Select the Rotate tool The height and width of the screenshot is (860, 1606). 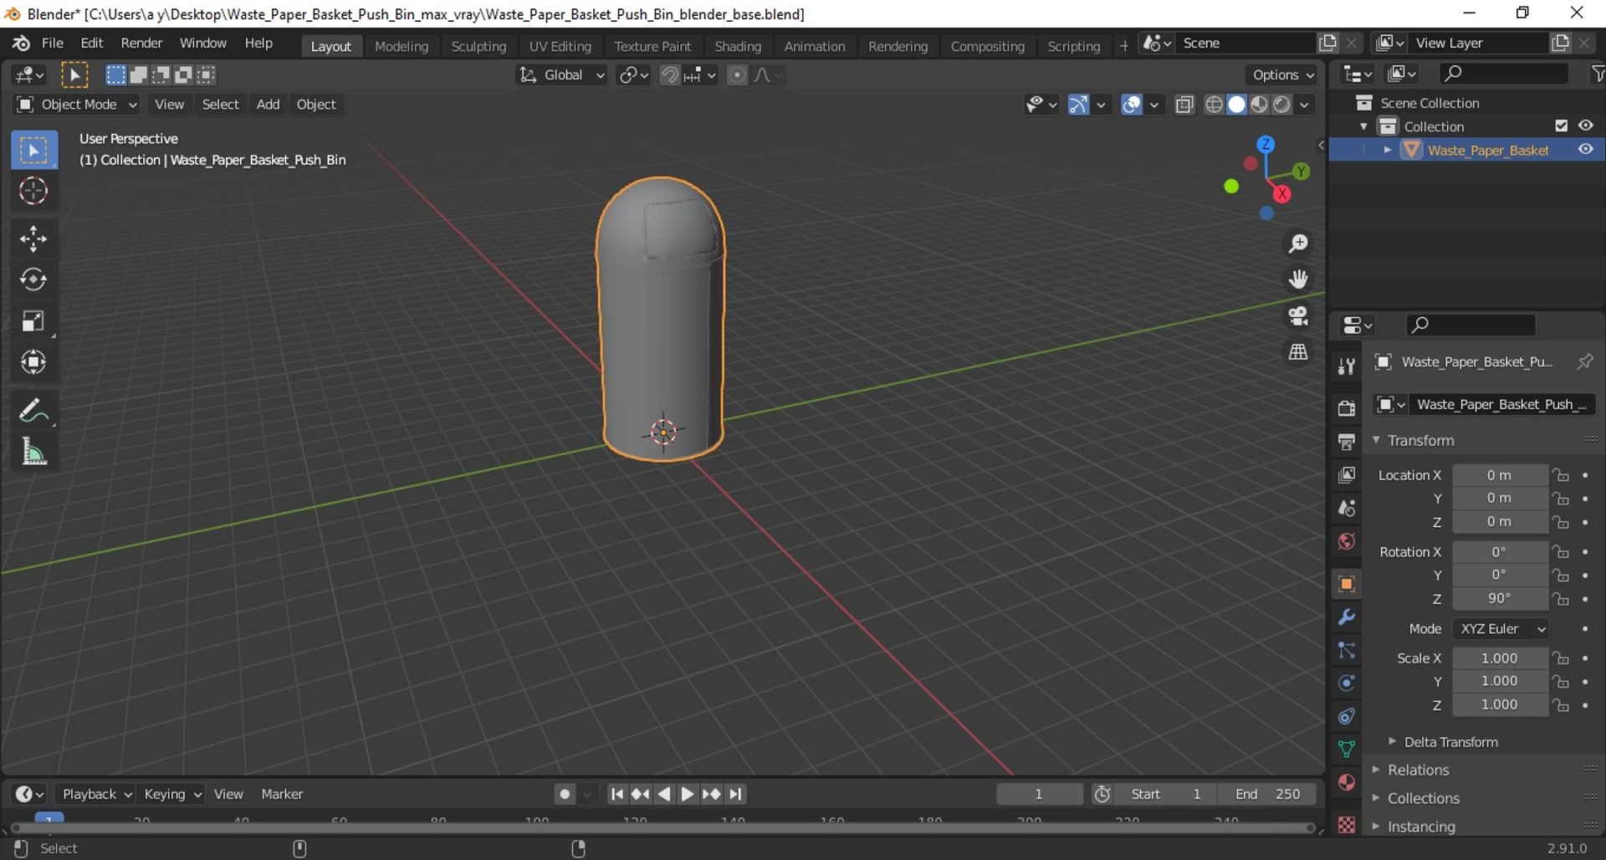pos(33,279)
